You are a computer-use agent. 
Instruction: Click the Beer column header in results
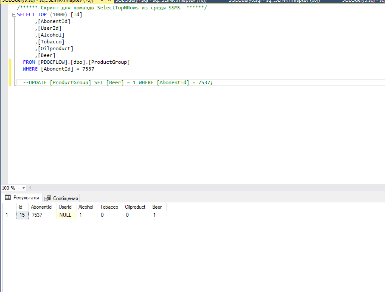(158, 207)
